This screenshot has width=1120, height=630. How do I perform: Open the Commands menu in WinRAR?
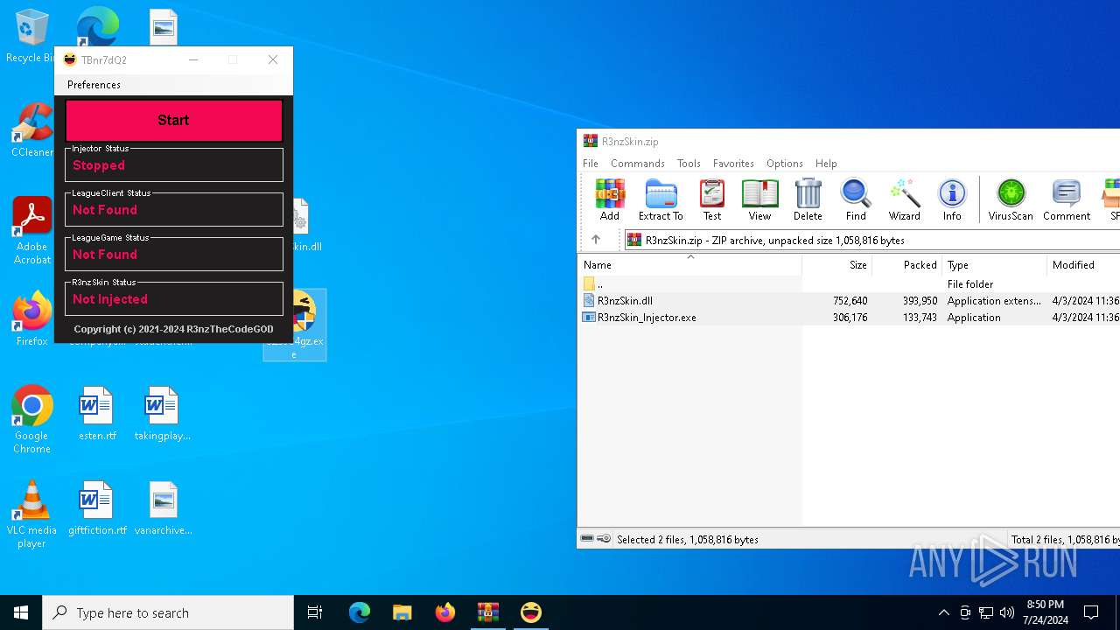click(x=637, y=164)
